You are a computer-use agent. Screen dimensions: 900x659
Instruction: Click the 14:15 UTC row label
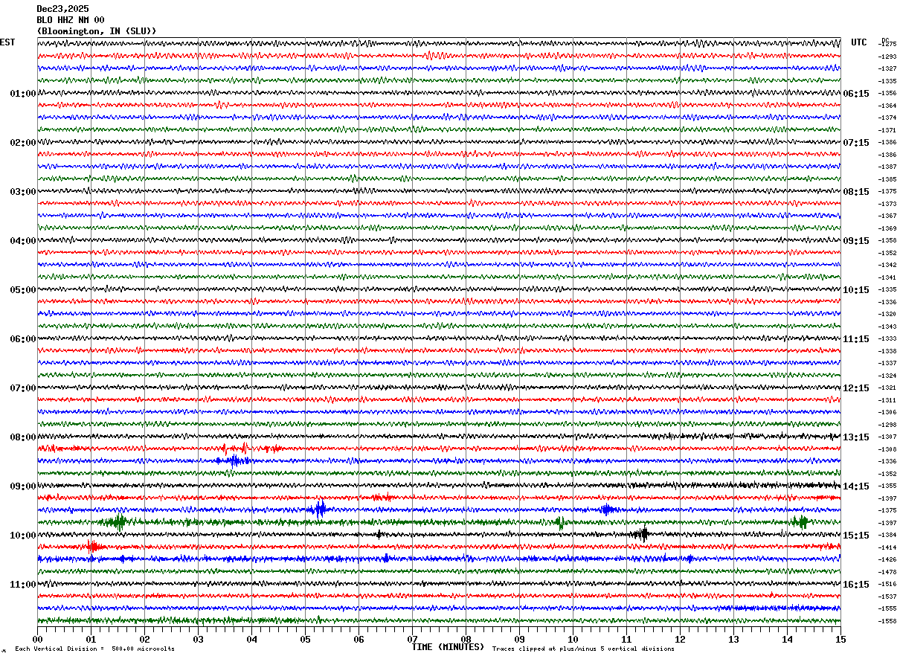pos(856,486)
